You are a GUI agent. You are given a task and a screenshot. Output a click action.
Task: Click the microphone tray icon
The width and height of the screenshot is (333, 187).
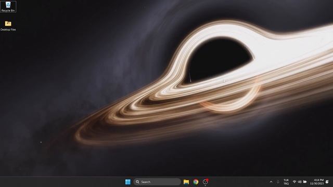coord(278,182)
